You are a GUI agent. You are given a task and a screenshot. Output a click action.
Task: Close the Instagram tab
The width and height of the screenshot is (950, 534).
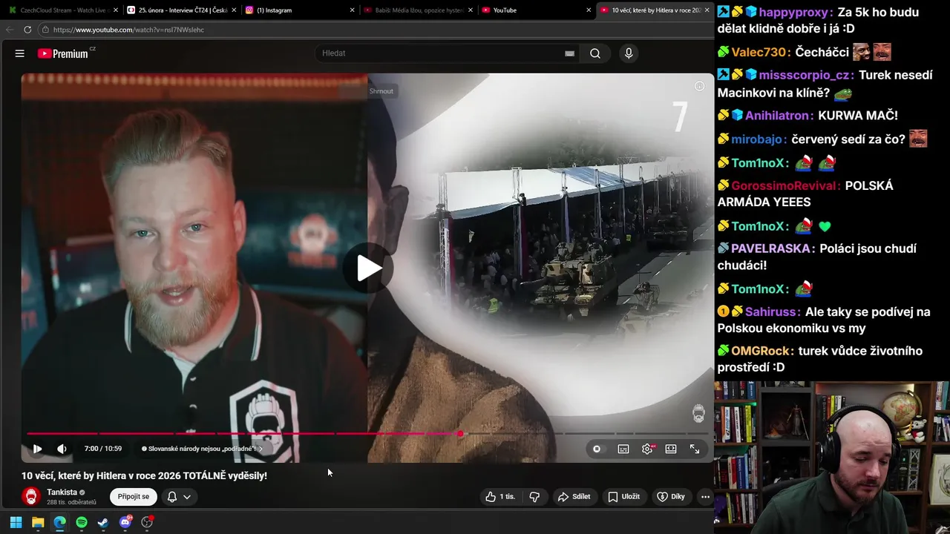(x=352, y=10)
